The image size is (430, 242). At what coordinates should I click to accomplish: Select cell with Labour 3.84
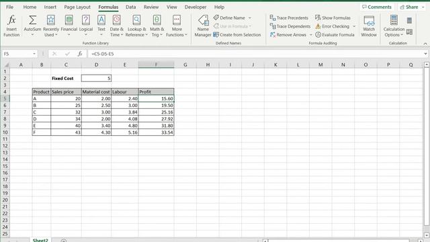tap(125, 112)
